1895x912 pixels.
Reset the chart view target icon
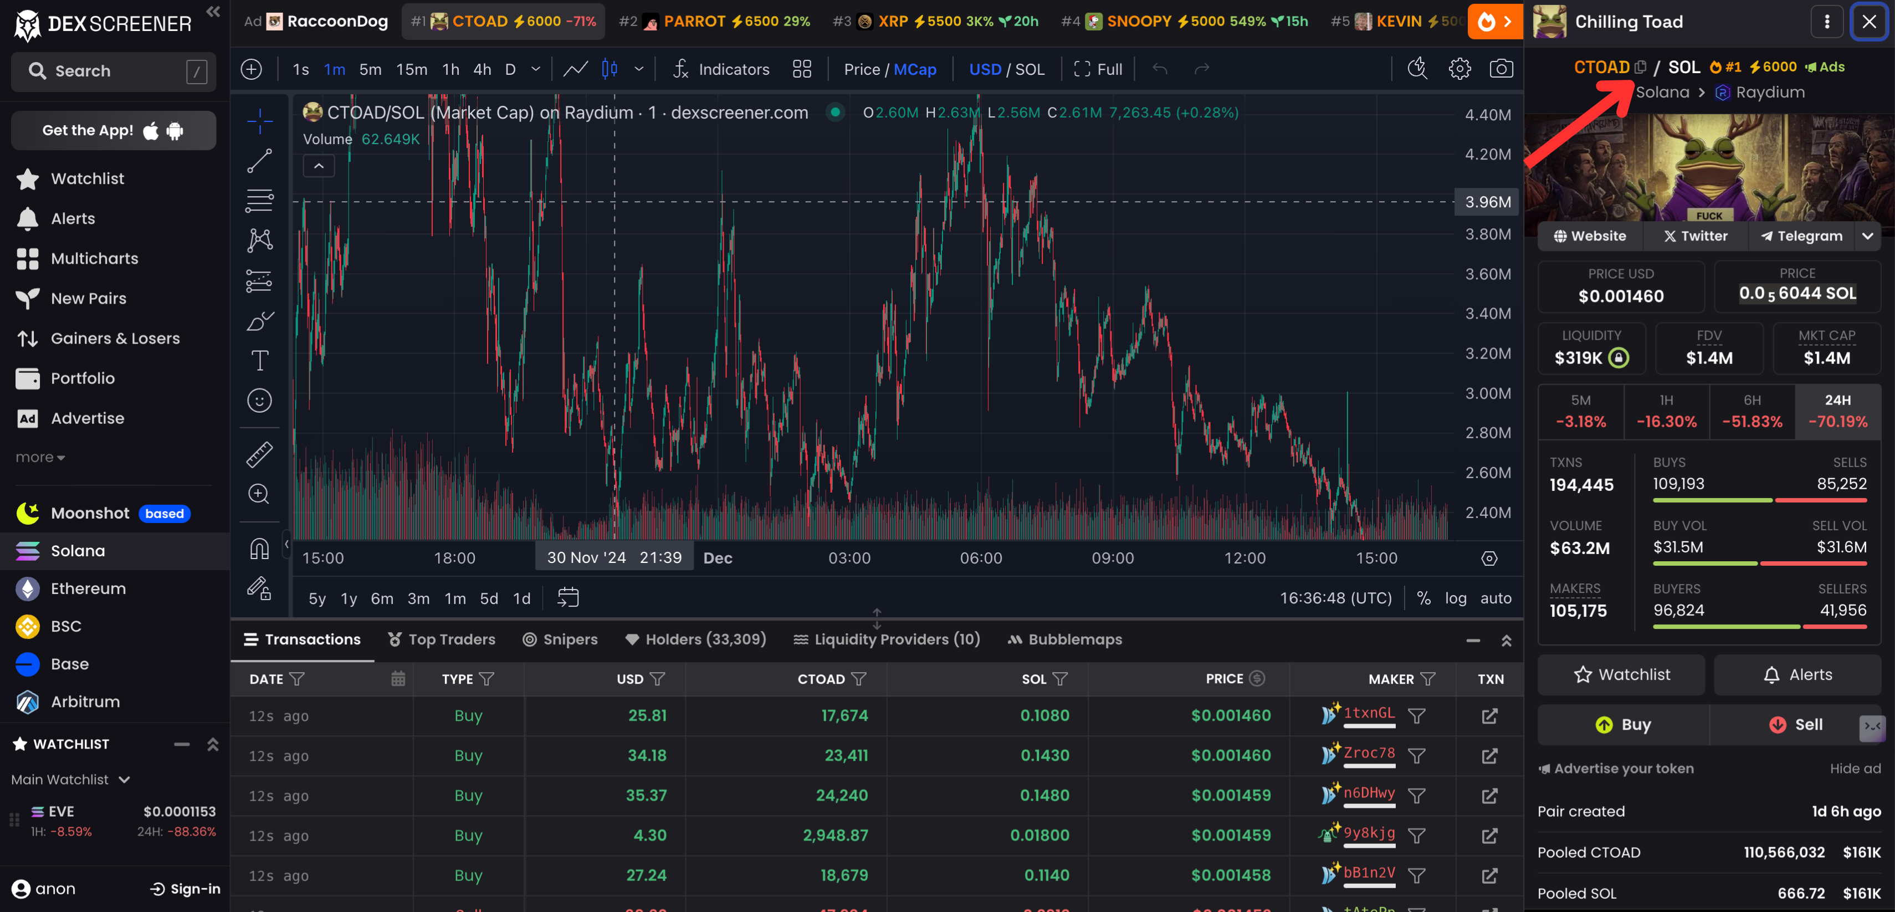(1489, 559)
